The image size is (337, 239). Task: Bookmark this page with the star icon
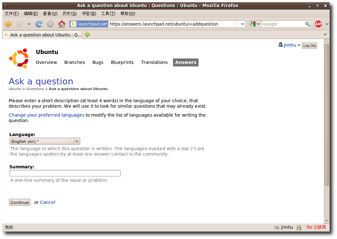pyautogui.click(x=237, y=24)
